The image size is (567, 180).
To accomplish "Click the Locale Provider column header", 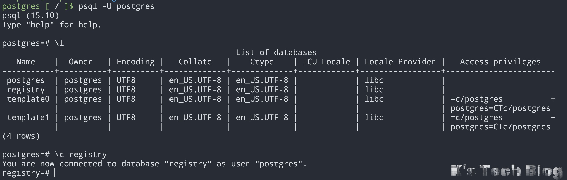I will (x=400, y=62).
